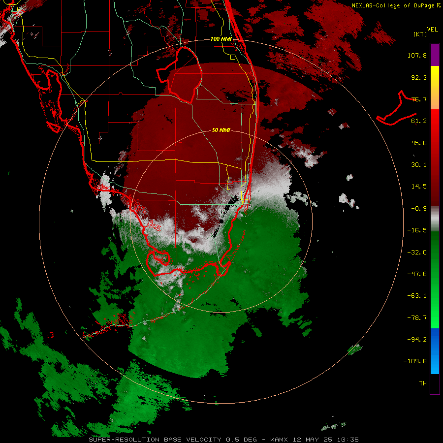Screen dimensions: 443x443
Task: Click the NEXLAB-College of DuPage credit text
Action: click(394, 5)
